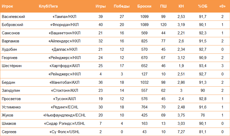Select «Хартфорд»/АХЛ club cell
Screen dimensions: 230x136
[x=65, y=66]
